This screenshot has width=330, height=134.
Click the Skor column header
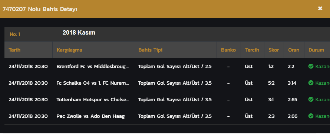pos(274,50)
